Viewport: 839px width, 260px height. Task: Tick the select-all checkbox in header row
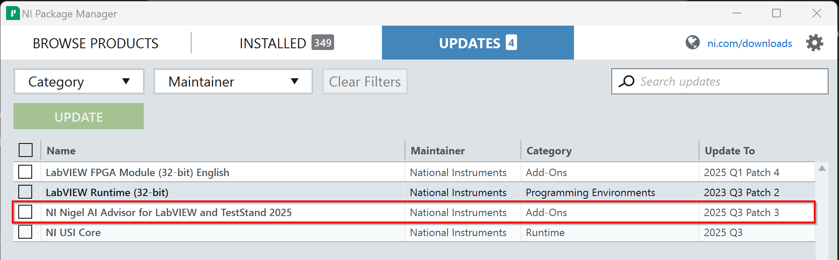click(x=26, y=150)
